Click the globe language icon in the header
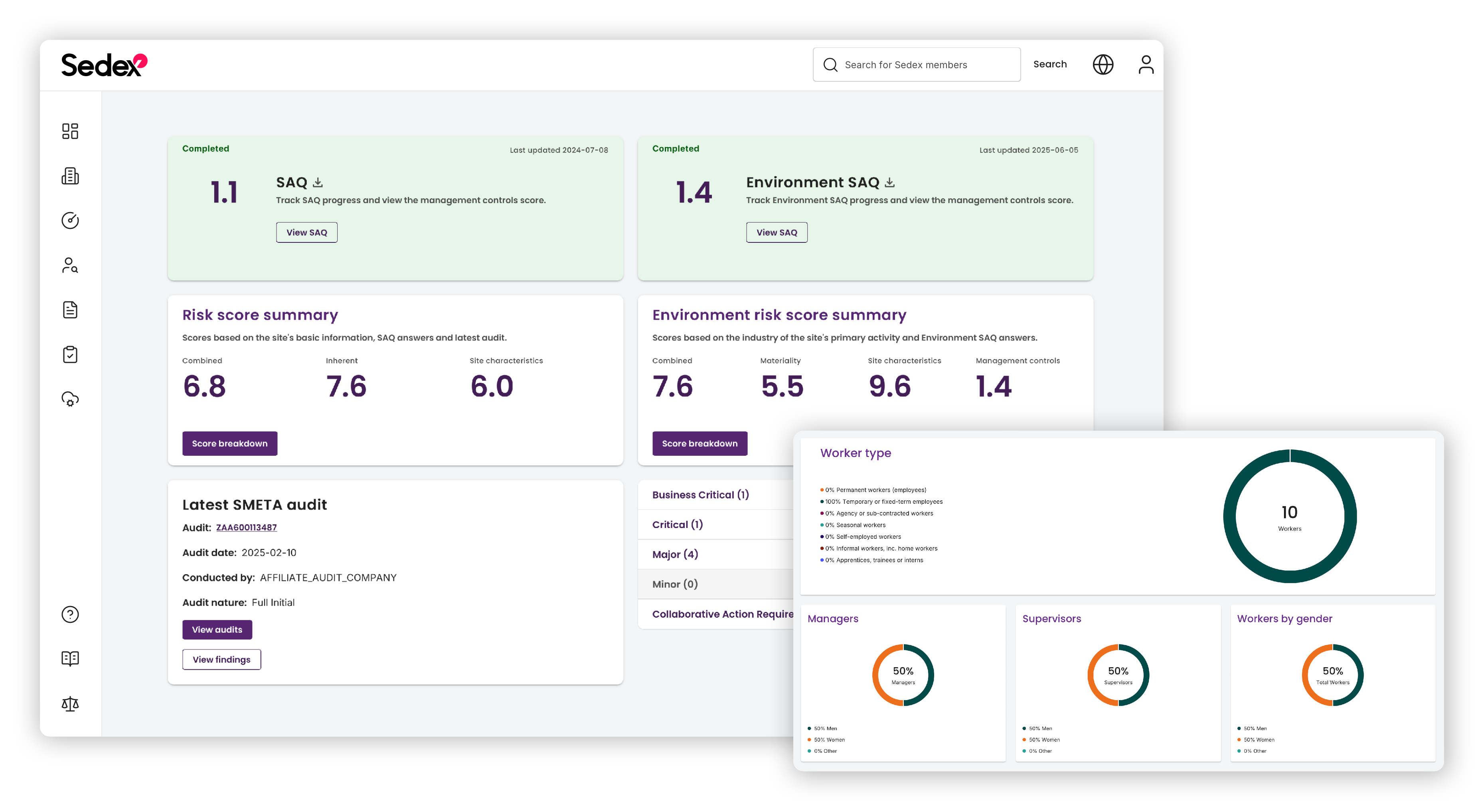1484x811 pixels. (1103, 65)
